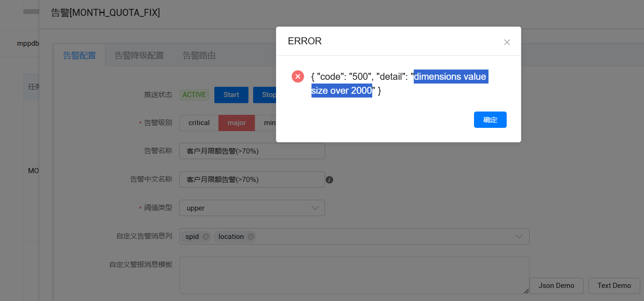Remove the location tag
The width and height of the screenshot is (644, 301).
coord(251,237)
